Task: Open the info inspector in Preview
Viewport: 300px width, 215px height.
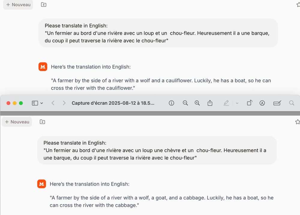Action: tap(171, 103)
